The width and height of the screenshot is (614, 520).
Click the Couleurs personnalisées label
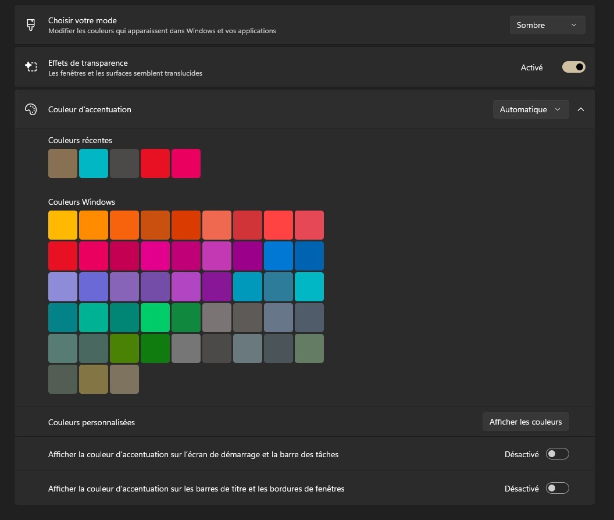tap(91, 422)
